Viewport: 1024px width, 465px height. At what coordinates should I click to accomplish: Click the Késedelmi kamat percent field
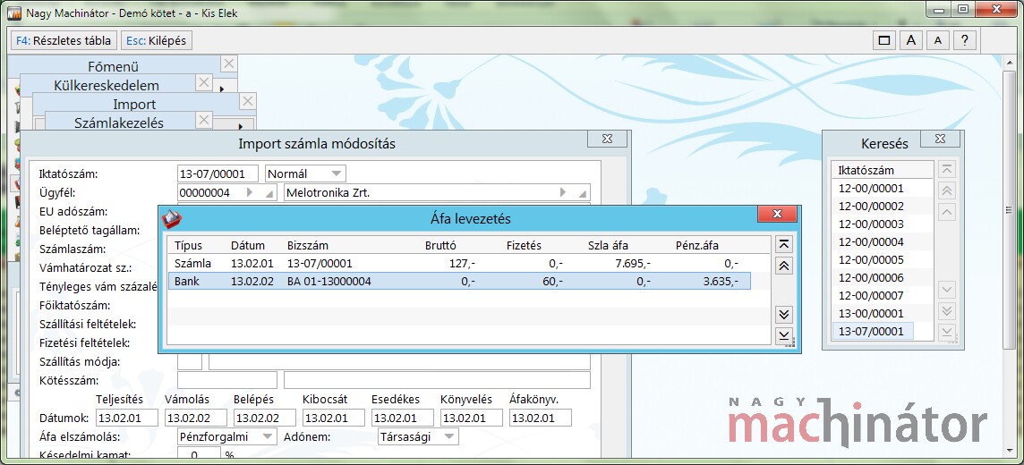[199, 454]
